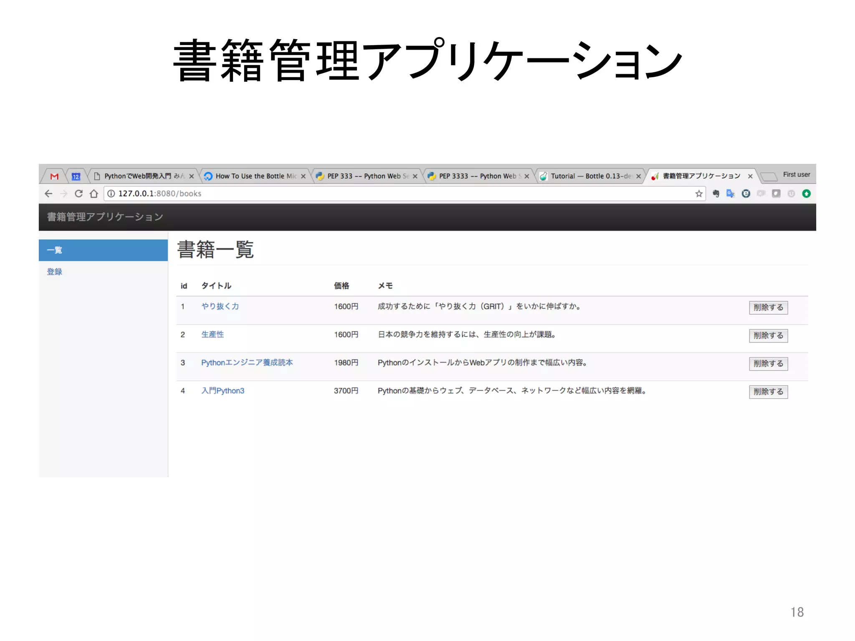Click the browser forward arrow

pos(63,194)
